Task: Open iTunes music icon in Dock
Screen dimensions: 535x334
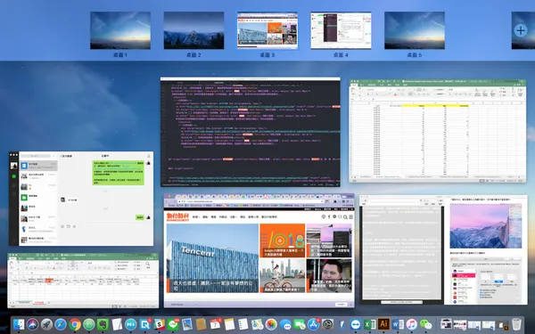Action: (411, 324)
